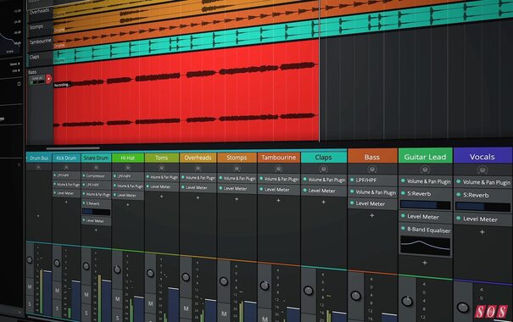Add a plugin with the plus on Stomps channel
This screenshot has height=322, width=513.
pyautogui.click(x=237, y=199)
